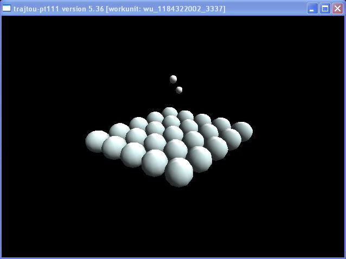Click the leftmost corner sphere of the grid

coord(97,141)
